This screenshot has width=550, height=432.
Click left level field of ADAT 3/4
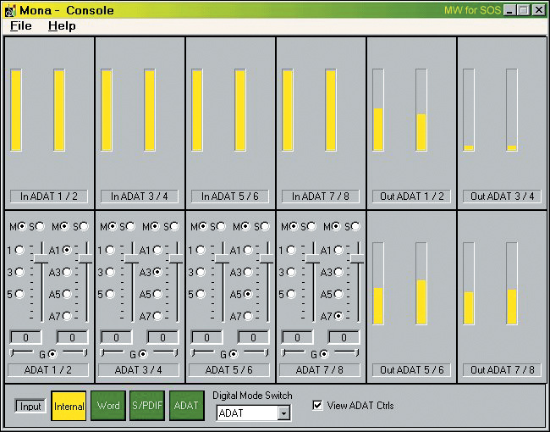tap(116, 337)
